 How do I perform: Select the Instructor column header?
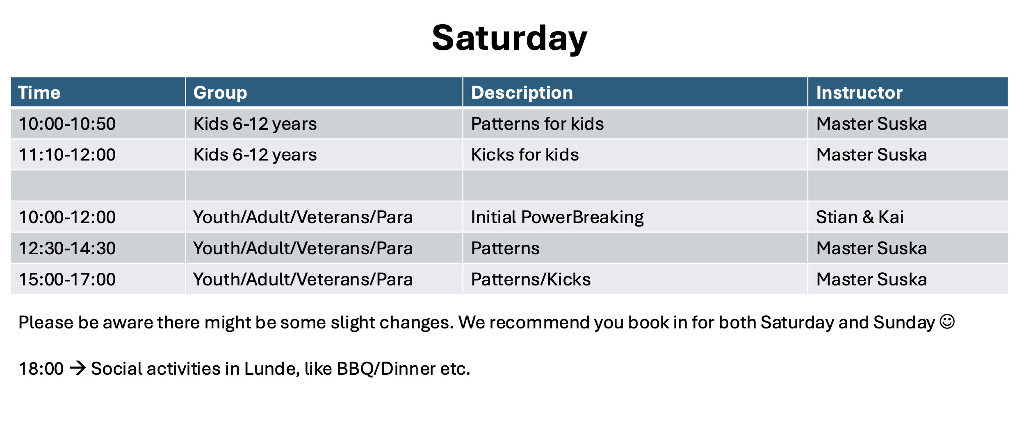pyautogui.click(x=908, y=92)
